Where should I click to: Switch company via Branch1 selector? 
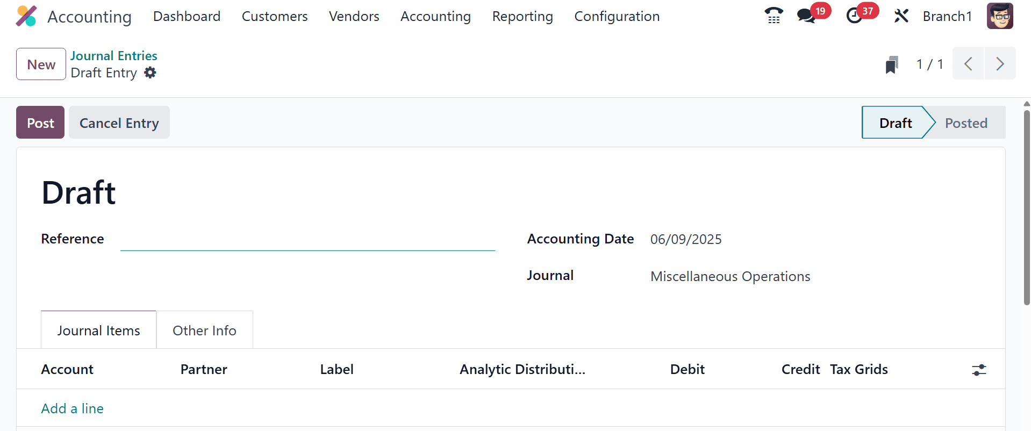[x=947, y=16]
